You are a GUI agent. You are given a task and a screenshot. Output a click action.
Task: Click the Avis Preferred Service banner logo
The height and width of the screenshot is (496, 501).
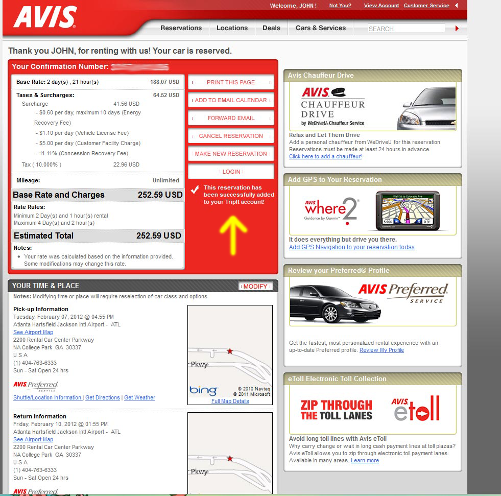point(403,293)
